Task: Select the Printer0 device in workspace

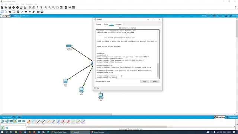Action: click(69, 46)
